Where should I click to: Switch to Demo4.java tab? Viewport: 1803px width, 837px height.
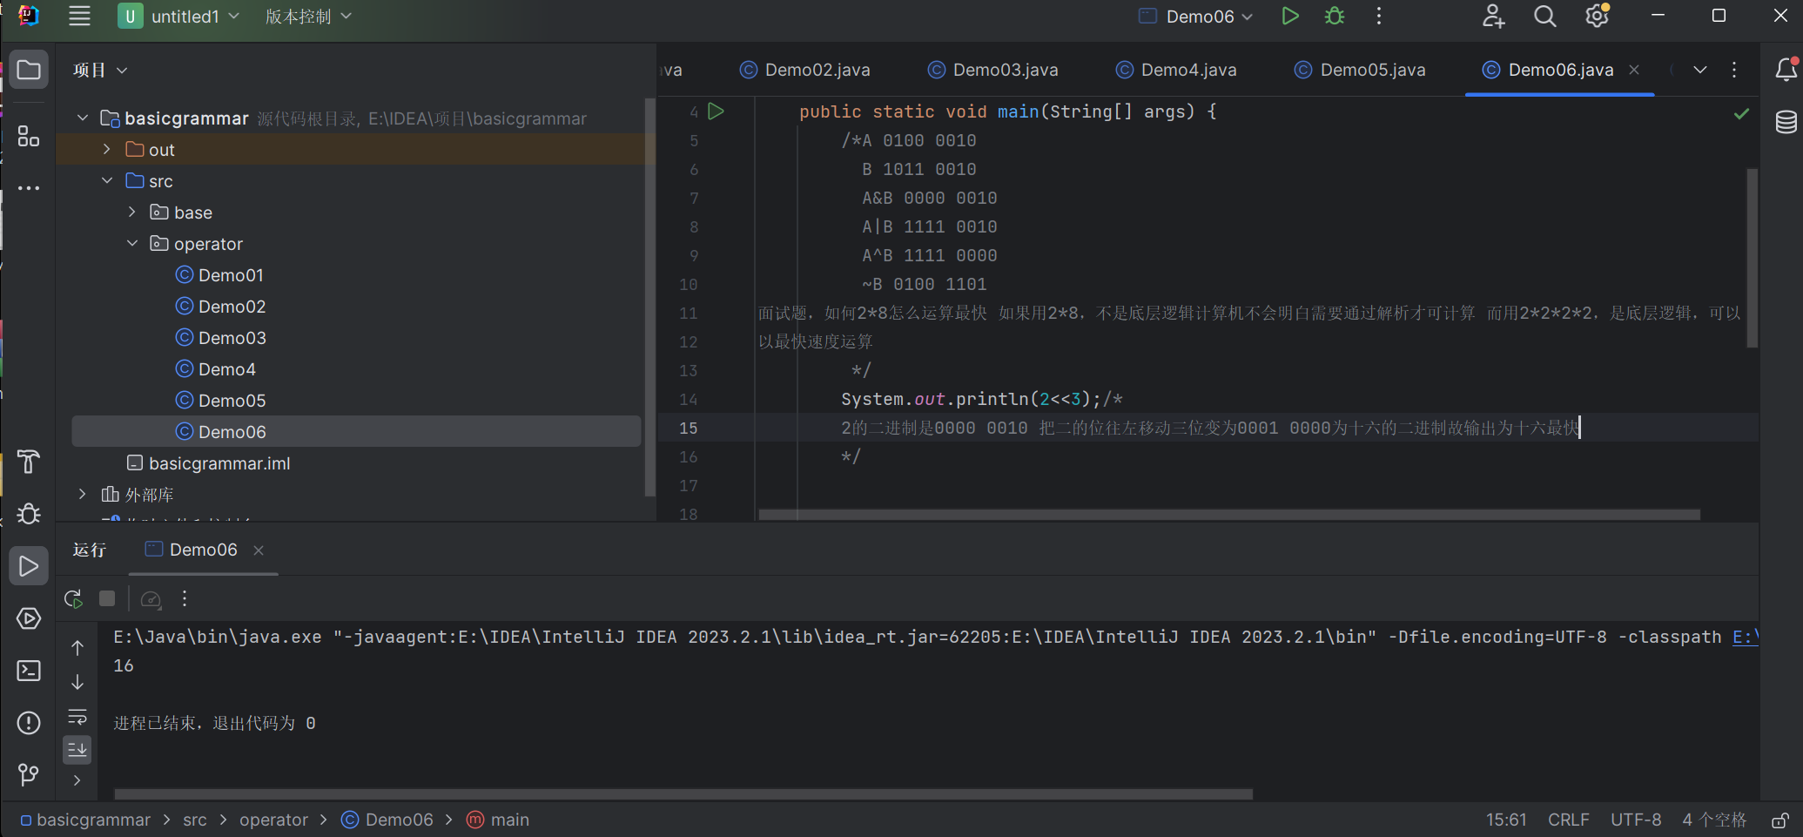[x=1175, y=70]
